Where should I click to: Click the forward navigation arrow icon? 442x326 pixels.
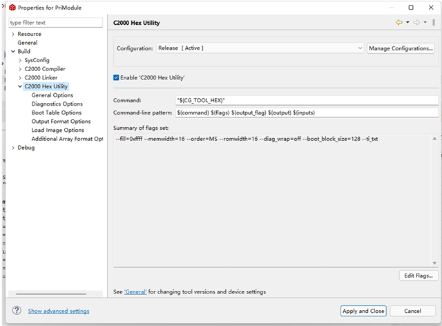416,23
